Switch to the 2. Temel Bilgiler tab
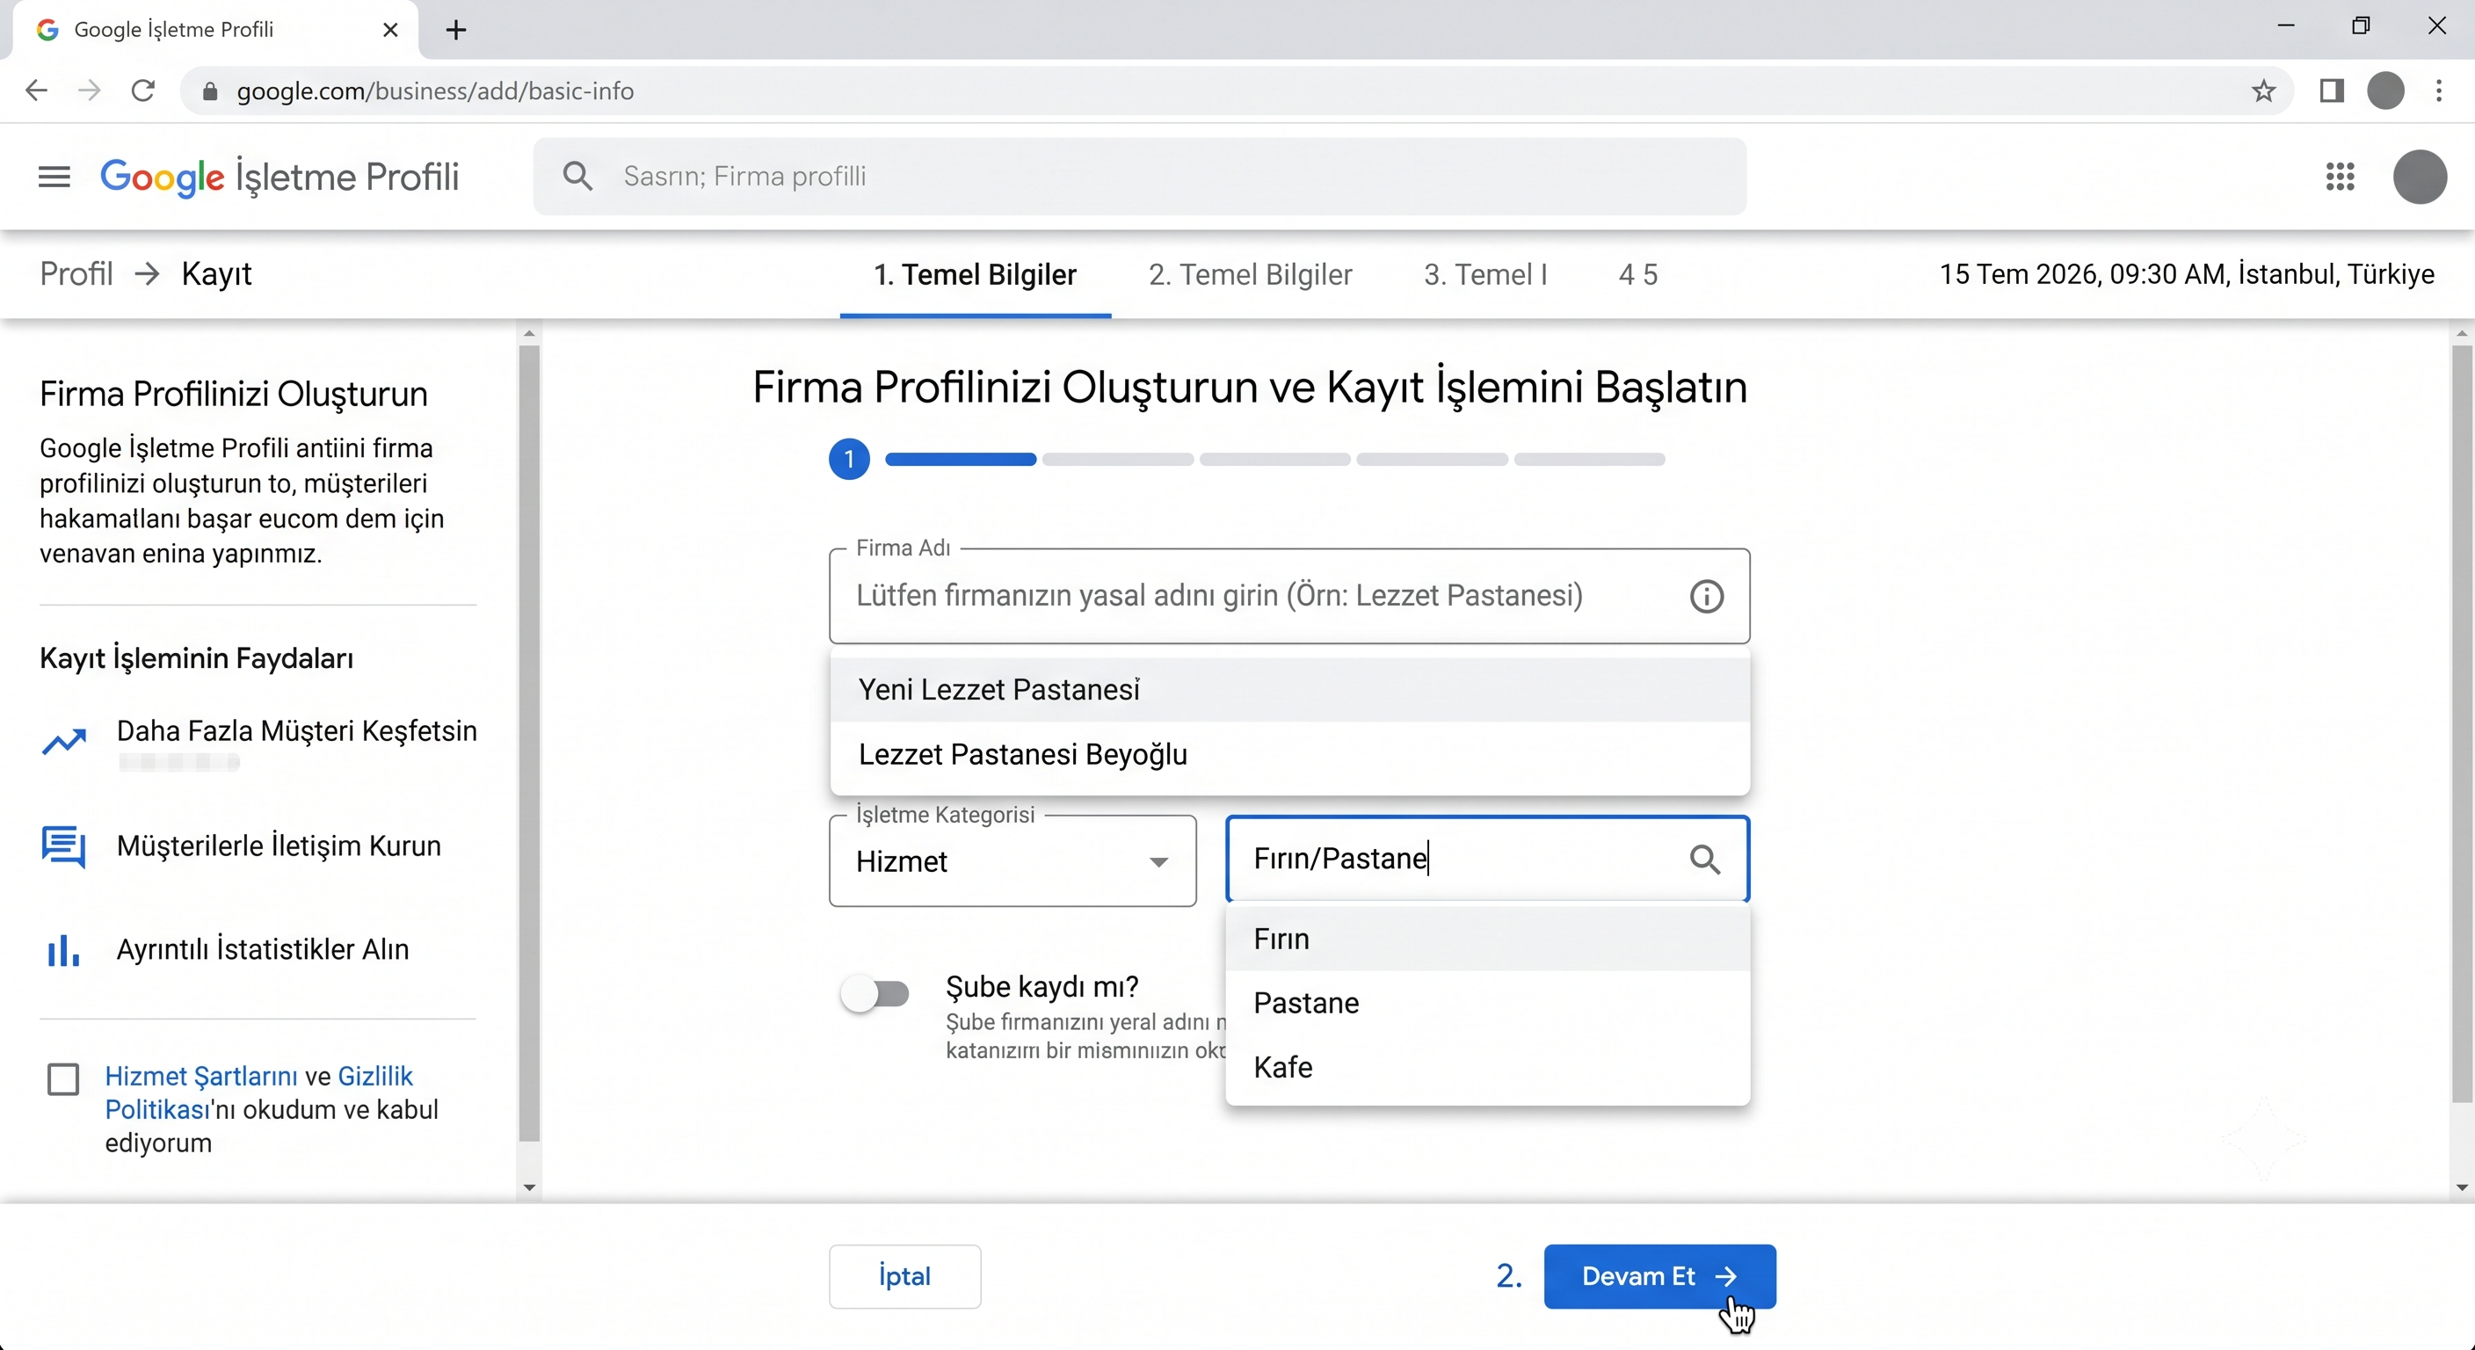Image resolution: width=2475 pixels, height=1350 pixels. tap(1250, 275)
